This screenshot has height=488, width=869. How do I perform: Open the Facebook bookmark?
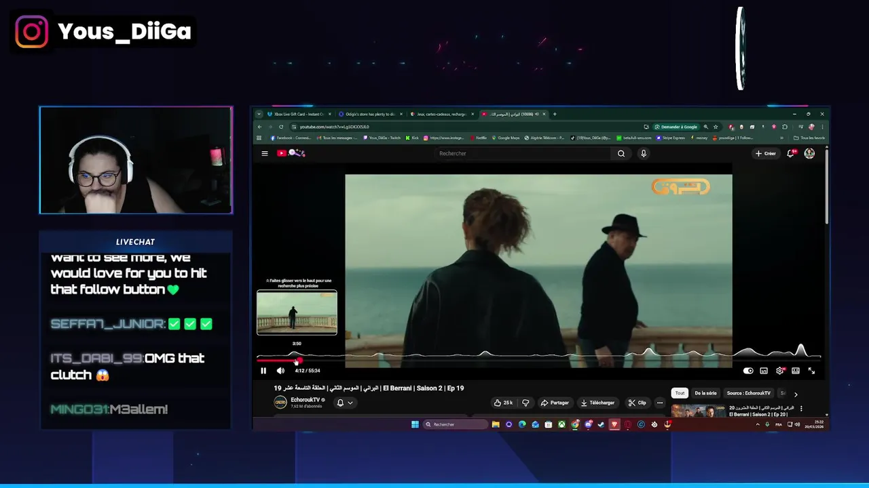(291, 138)
